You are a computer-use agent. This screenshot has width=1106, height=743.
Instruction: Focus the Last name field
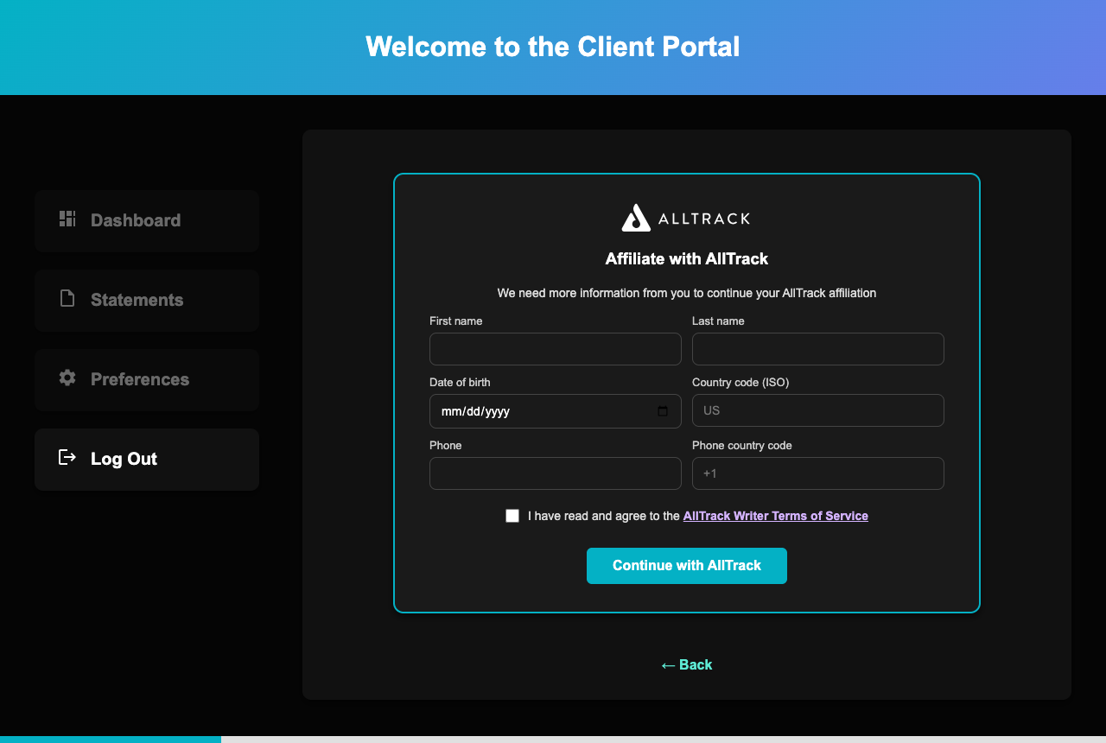click(x=818, y=349)
